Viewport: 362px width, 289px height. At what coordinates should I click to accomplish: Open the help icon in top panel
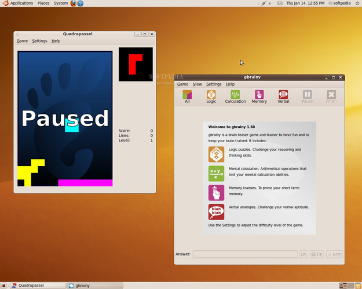pos(80,3)
